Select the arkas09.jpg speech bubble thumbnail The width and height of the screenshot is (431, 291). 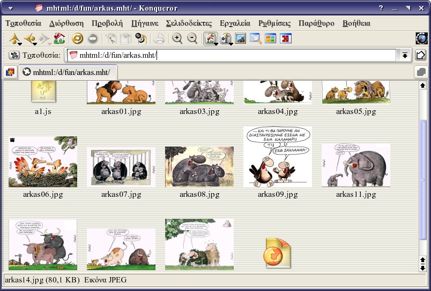[278, 157]
